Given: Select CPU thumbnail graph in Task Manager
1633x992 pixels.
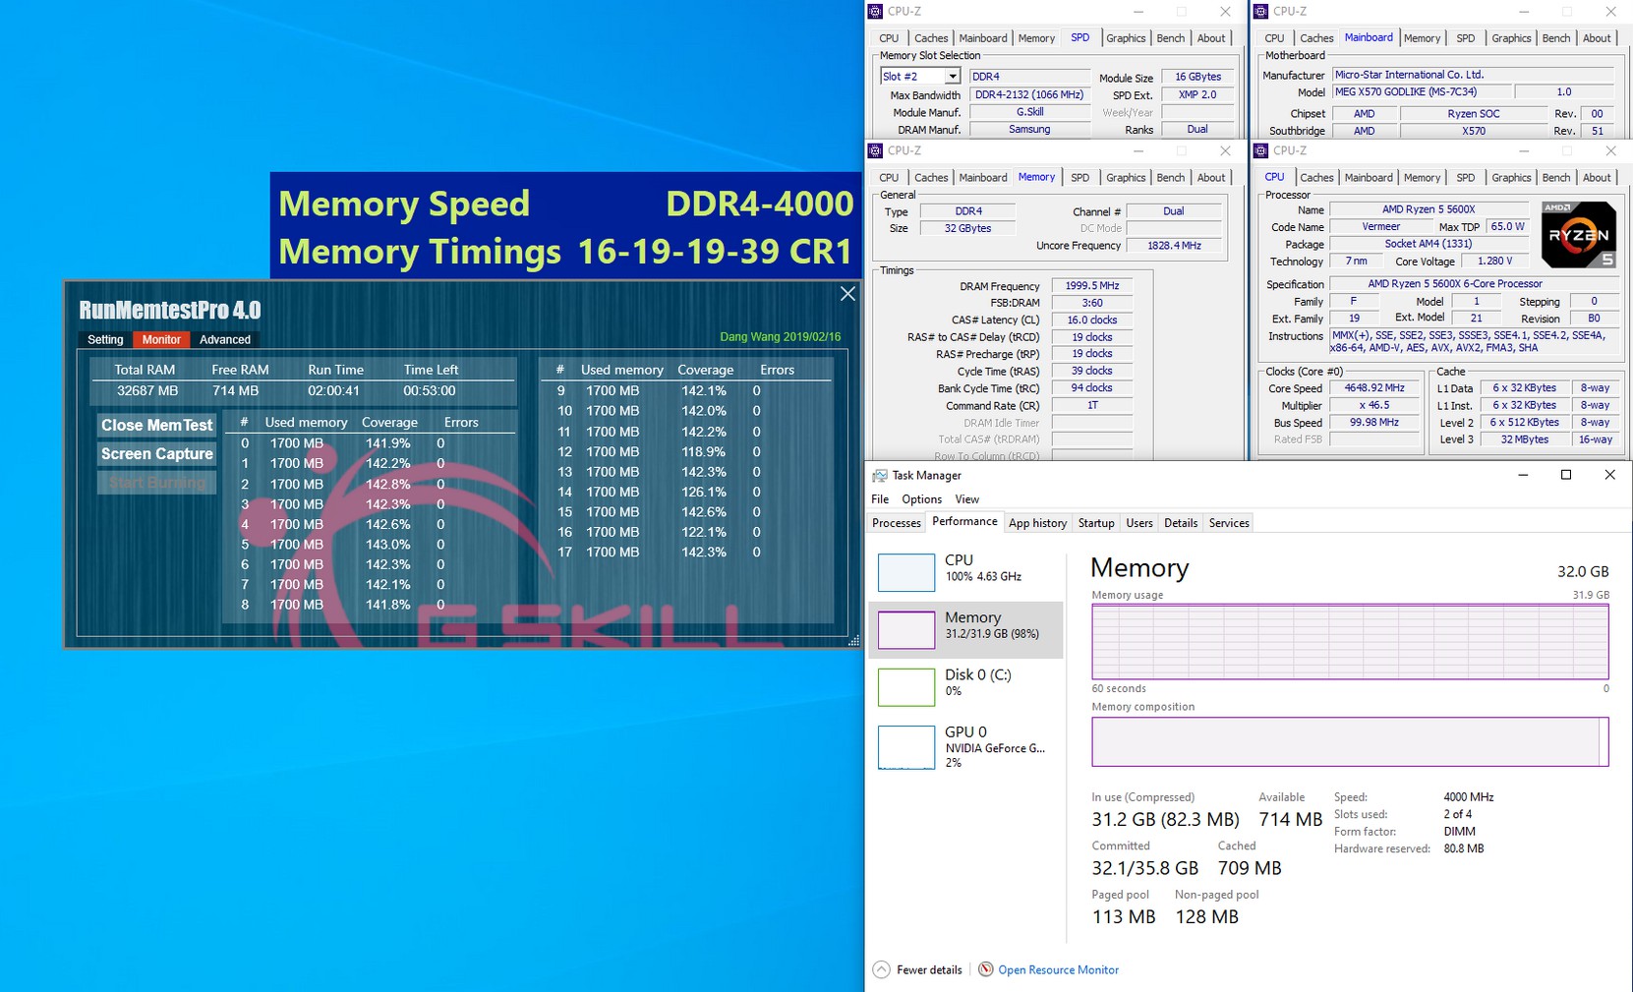Looking at the screenshot, I should [x=905, y=572].
